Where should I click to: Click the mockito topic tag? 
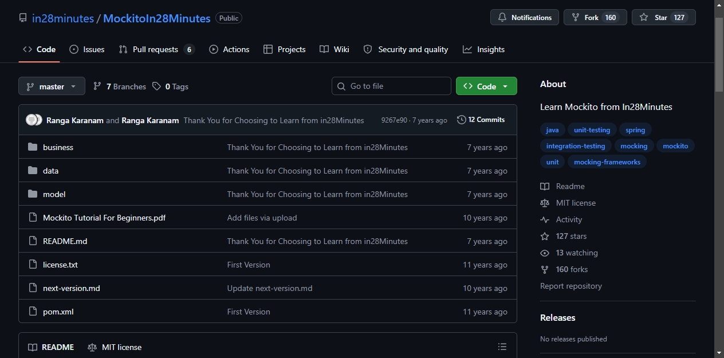675,146
